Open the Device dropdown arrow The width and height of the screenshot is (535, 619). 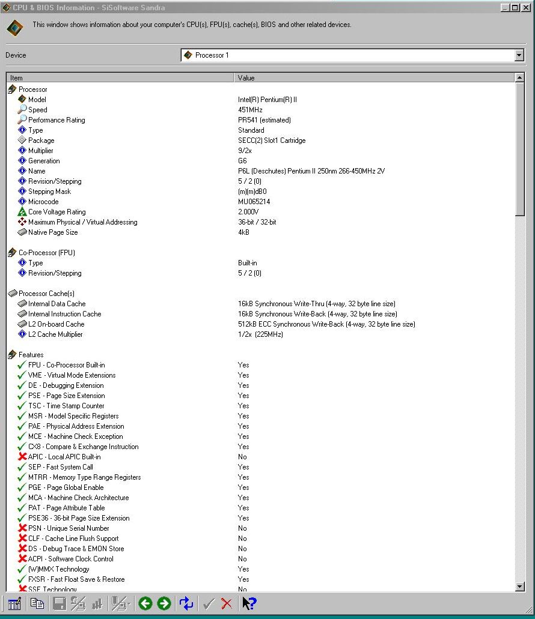pos(519,55)
